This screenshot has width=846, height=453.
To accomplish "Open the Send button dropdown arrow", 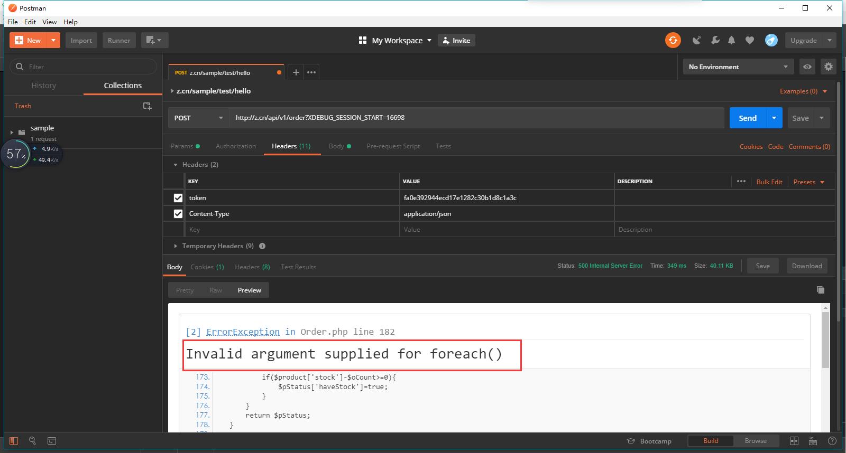I will tap(774, 118).
